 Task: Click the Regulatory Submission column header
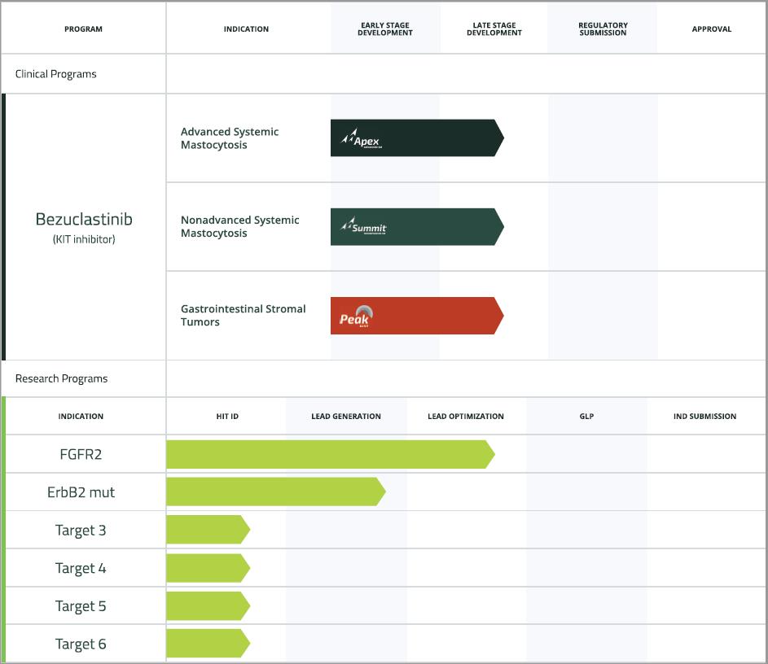point(603,29)
